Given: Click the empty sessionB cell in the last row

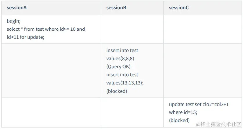Looking at the screenshot, I should coord(132,112).
